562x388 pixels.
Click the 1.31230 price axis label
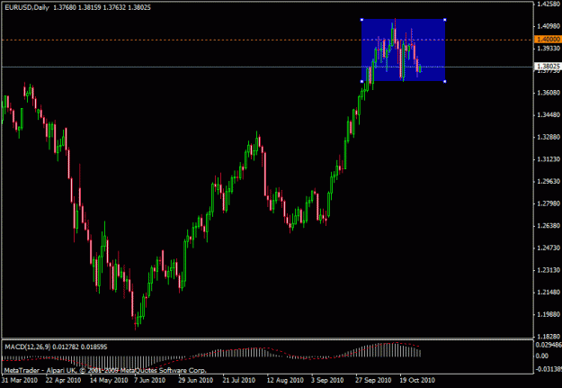pos(549,159)
